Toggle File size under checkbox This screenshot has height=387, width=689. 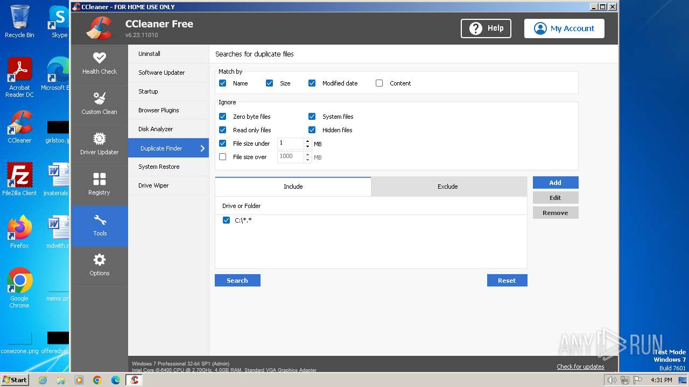point(222,144)
